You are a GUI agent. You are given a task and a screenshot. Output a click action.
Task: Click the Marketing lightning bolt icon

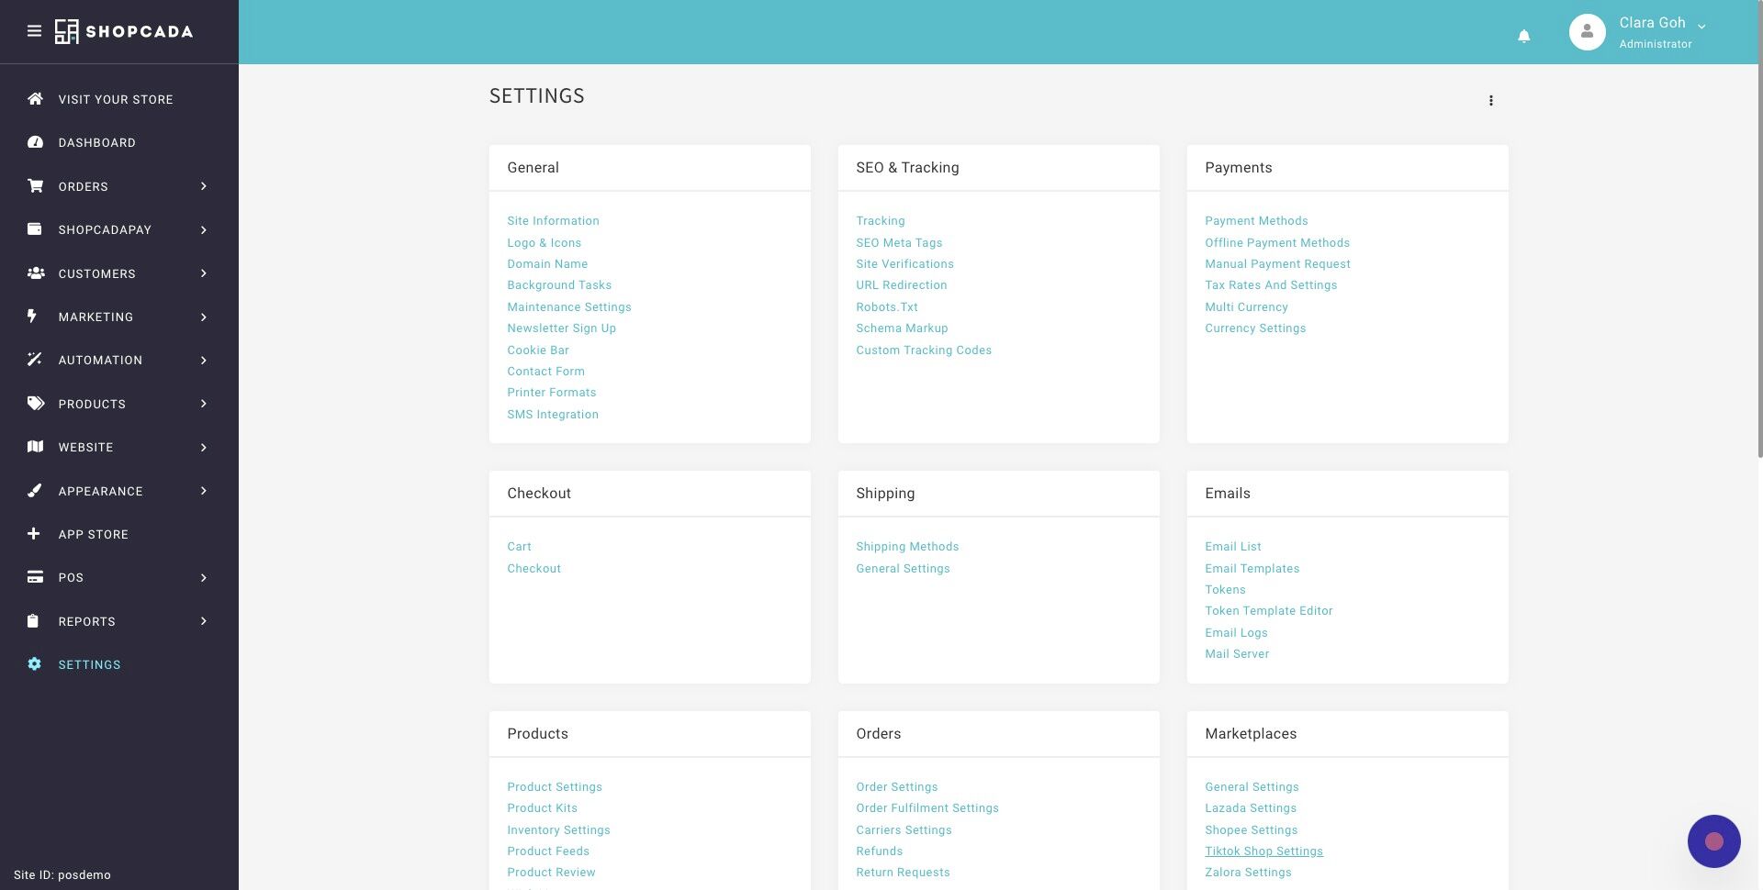32,316
